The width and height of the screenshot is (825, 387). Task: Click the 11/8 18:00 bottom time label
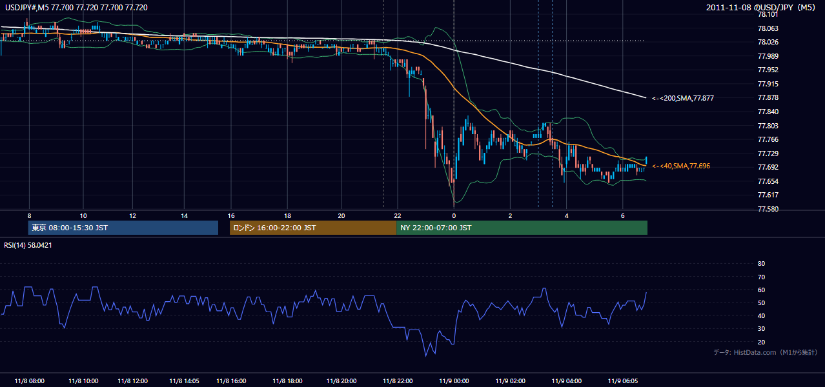[287, 381]
